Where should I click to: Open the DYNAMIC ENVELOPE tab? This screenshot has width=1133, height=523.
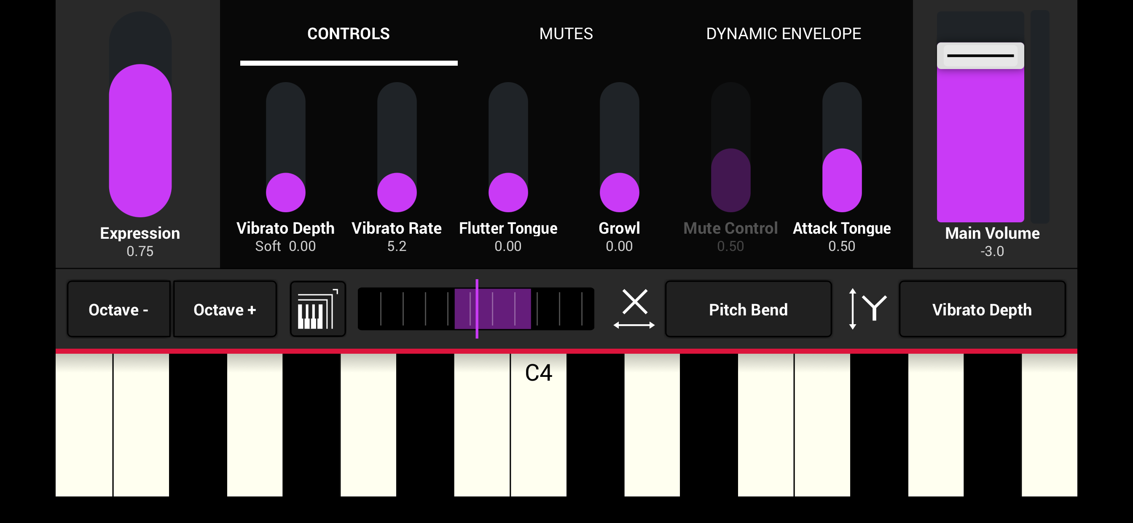[x=783, y=34]
